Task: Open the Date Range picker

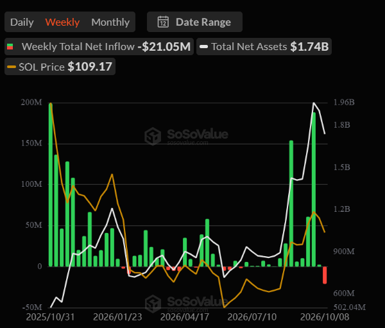Action: (194, 22)
